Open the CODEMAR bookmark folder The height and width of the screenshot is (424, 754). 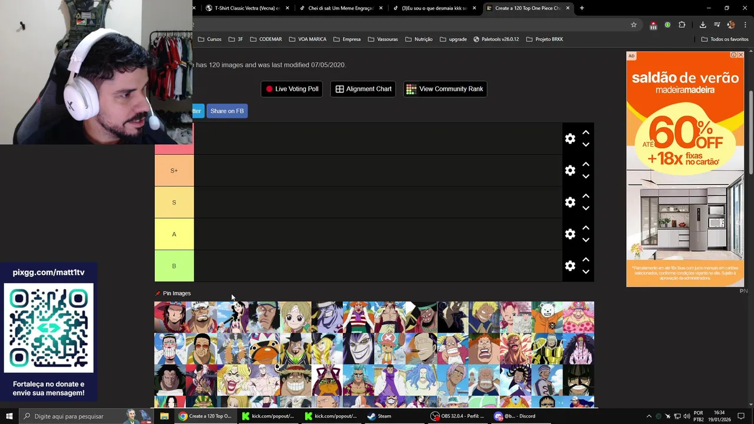coord(266,39)
